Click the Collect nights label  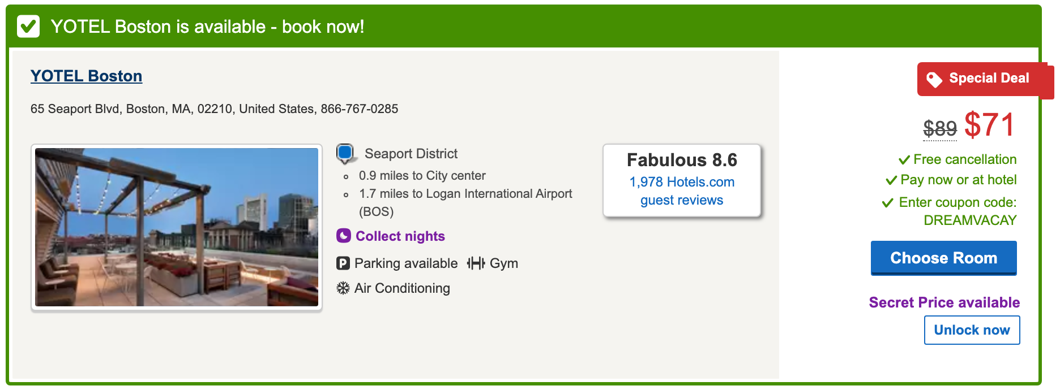tap(400, 236)
